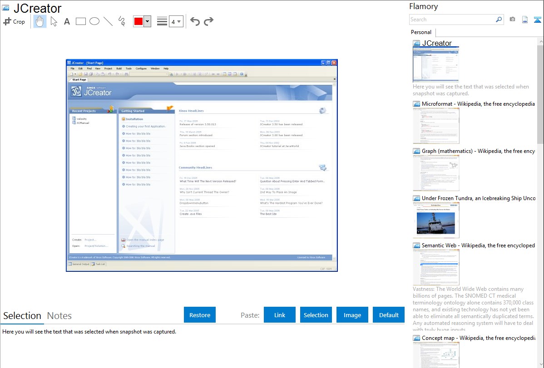Choose the arrow pointer tool
This screenshot has height=368, width=544.
coord(54,21)
